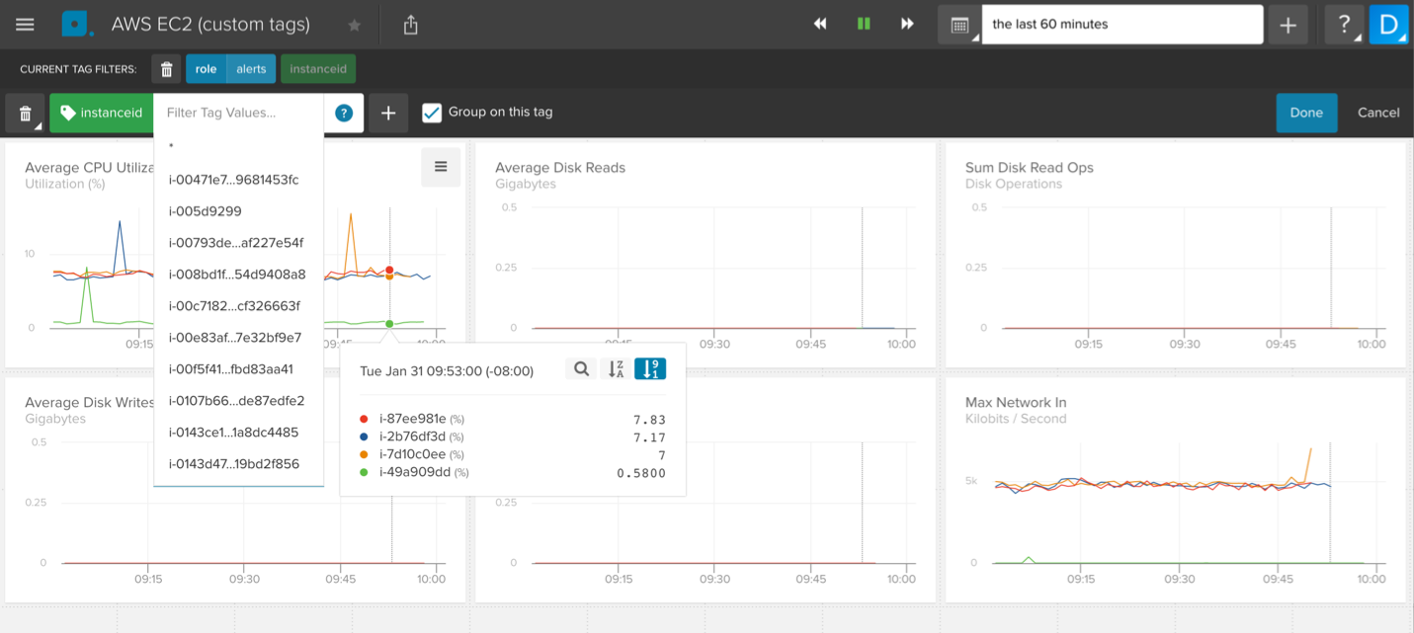Screen dimensions: 1414x633
Task: Select i-005d9299 from tag values list
Action: 206,211
